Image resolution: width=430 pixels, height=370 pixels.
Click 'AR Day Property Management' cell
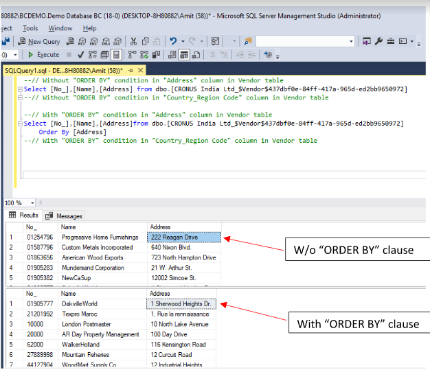(x=102, y=334)
